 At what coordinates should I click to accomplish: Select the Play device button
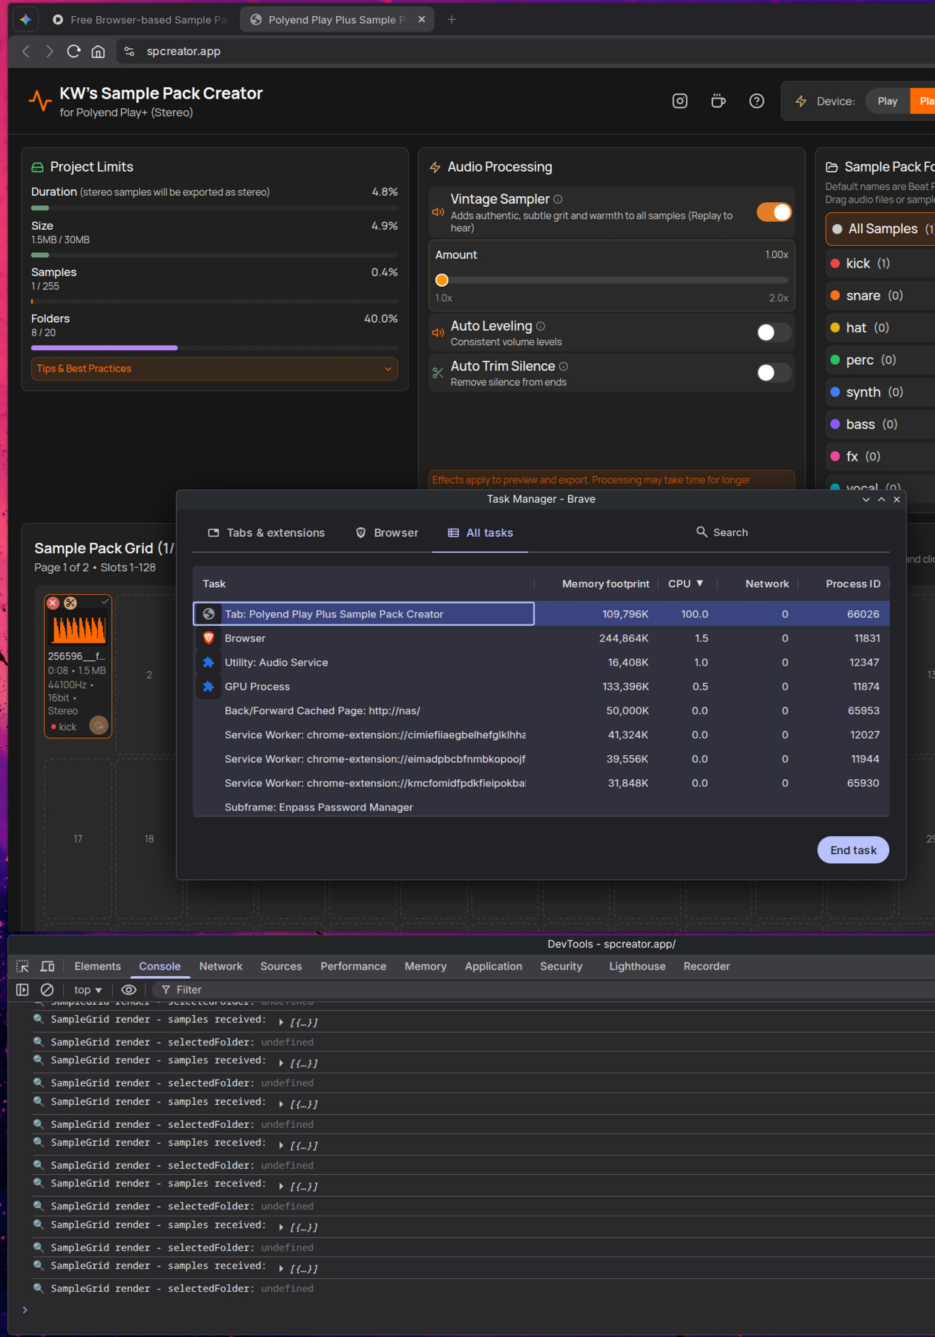887,101
